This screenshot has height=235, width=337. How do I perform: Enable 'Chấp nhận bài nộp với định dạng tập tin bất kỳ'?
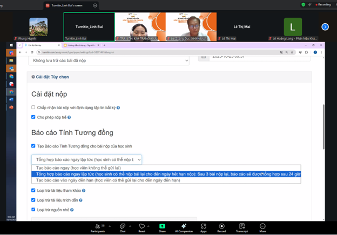point(33,108)
